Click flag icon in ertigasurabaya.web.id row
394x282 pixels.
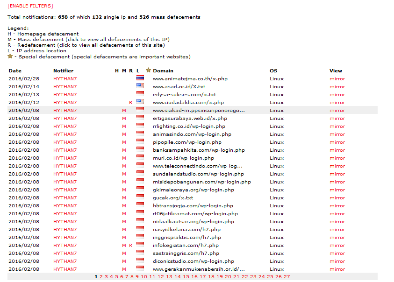tap(140, 118)
